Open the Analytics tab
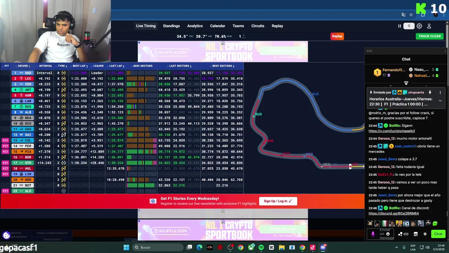This screenshot has height=253, width=449. click(x=195, y=26)
